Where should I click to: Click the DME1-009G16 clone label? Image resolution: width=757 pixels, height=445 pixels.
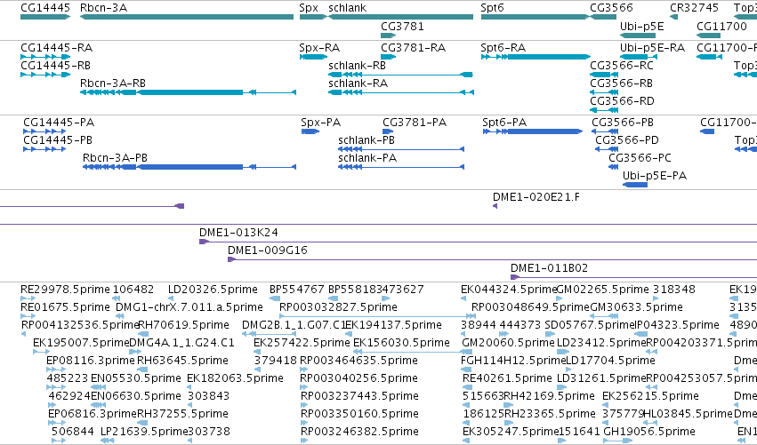(x=268, y=250)
